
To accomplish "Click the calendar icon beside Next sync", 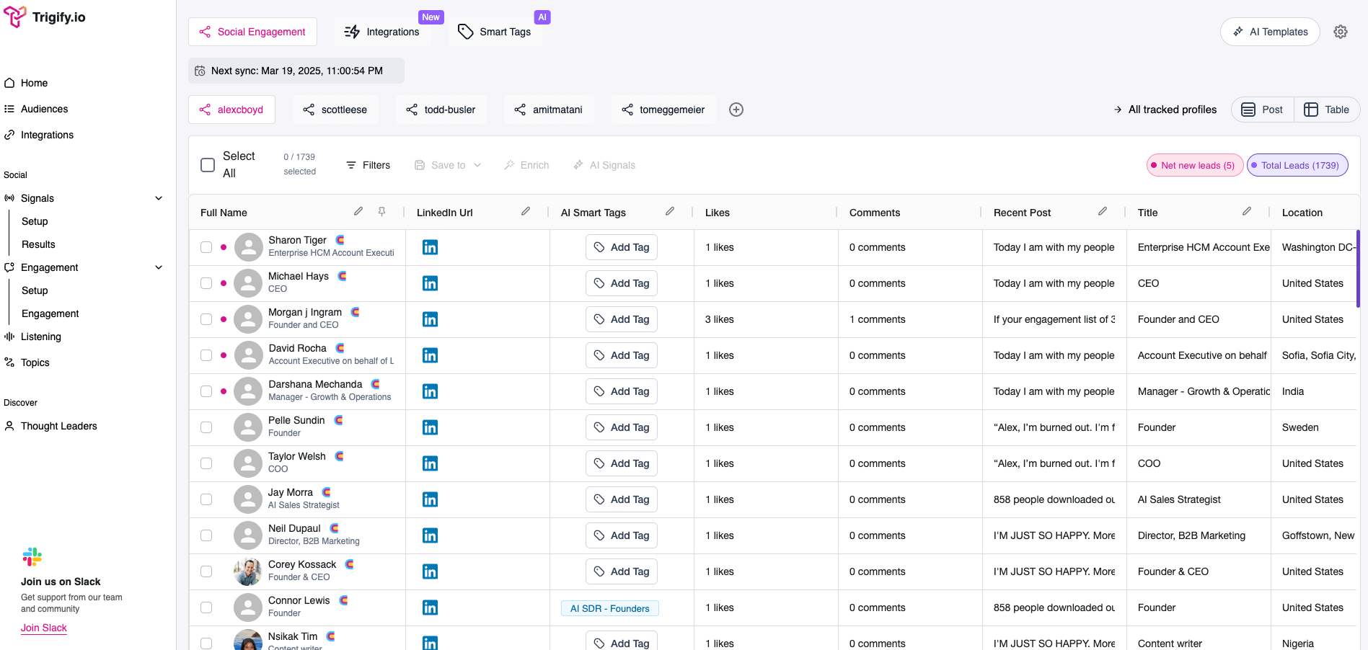I will pos(200,71).
